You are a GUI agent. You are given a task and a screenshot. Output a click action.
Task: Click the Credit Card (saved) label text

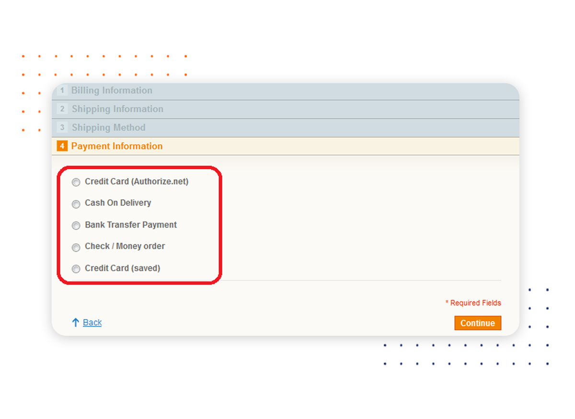pos(122,268)
